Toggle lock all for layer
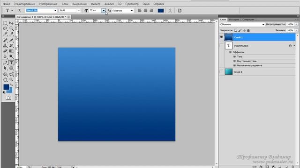The width and height of the screenshot is (300, 168). pos(248,30)
